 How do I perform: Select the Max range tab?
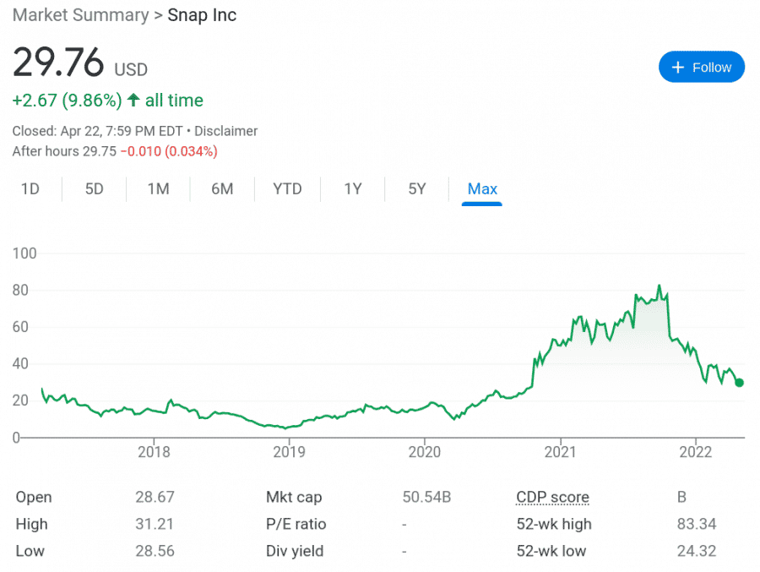coord(482,188)
